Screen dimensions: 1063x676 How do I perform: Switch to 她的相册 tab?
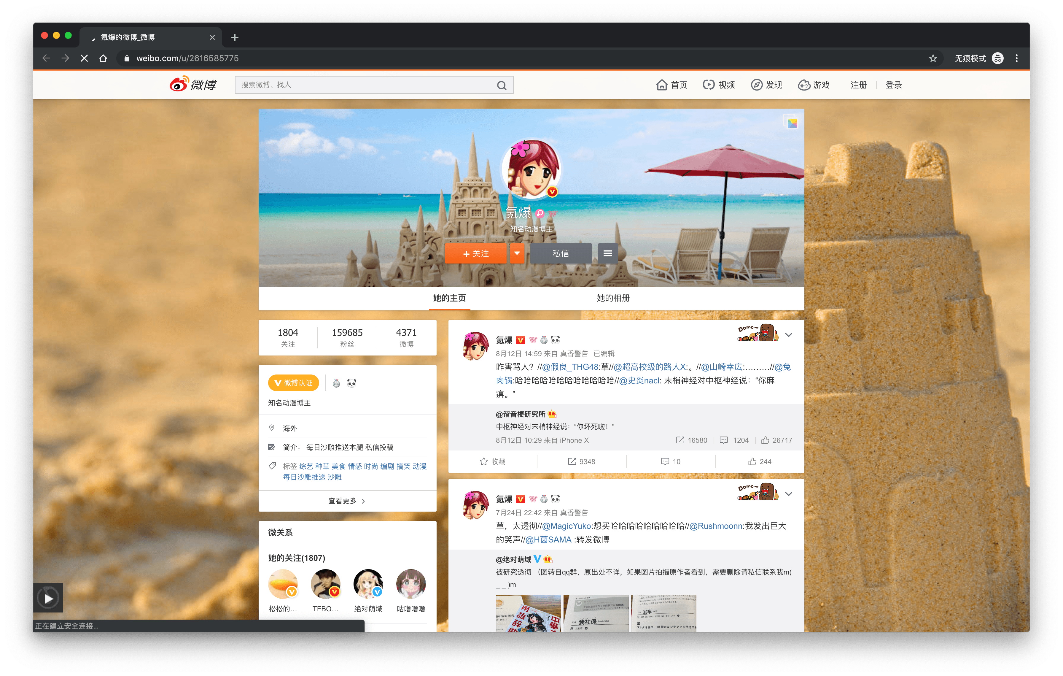[x=613, y=298]
